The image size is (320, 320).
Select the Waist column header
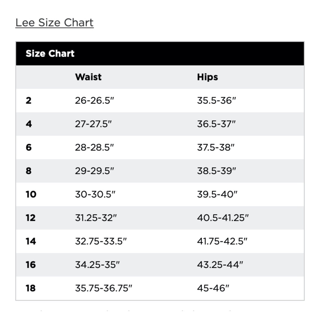point(88,77)
